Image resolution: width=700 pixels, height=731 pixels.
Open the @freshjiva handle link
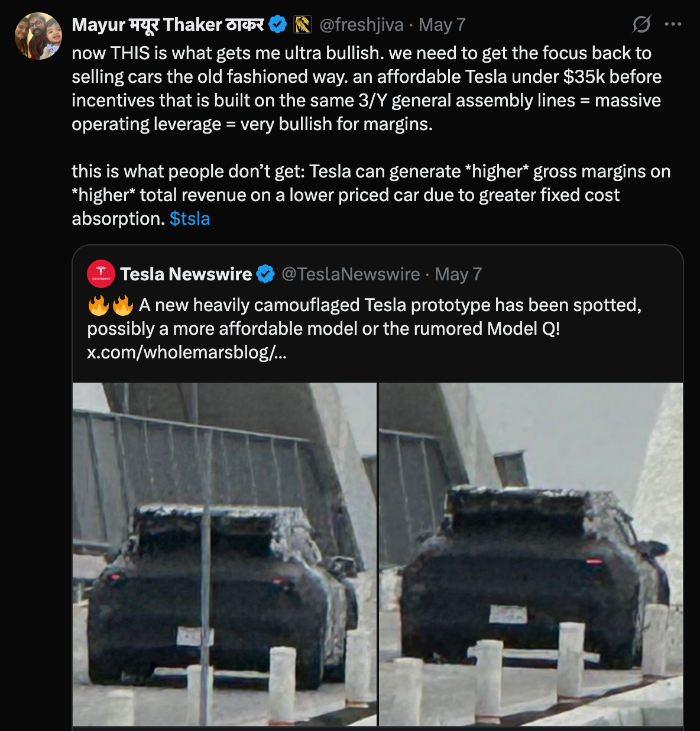point(361,25)
